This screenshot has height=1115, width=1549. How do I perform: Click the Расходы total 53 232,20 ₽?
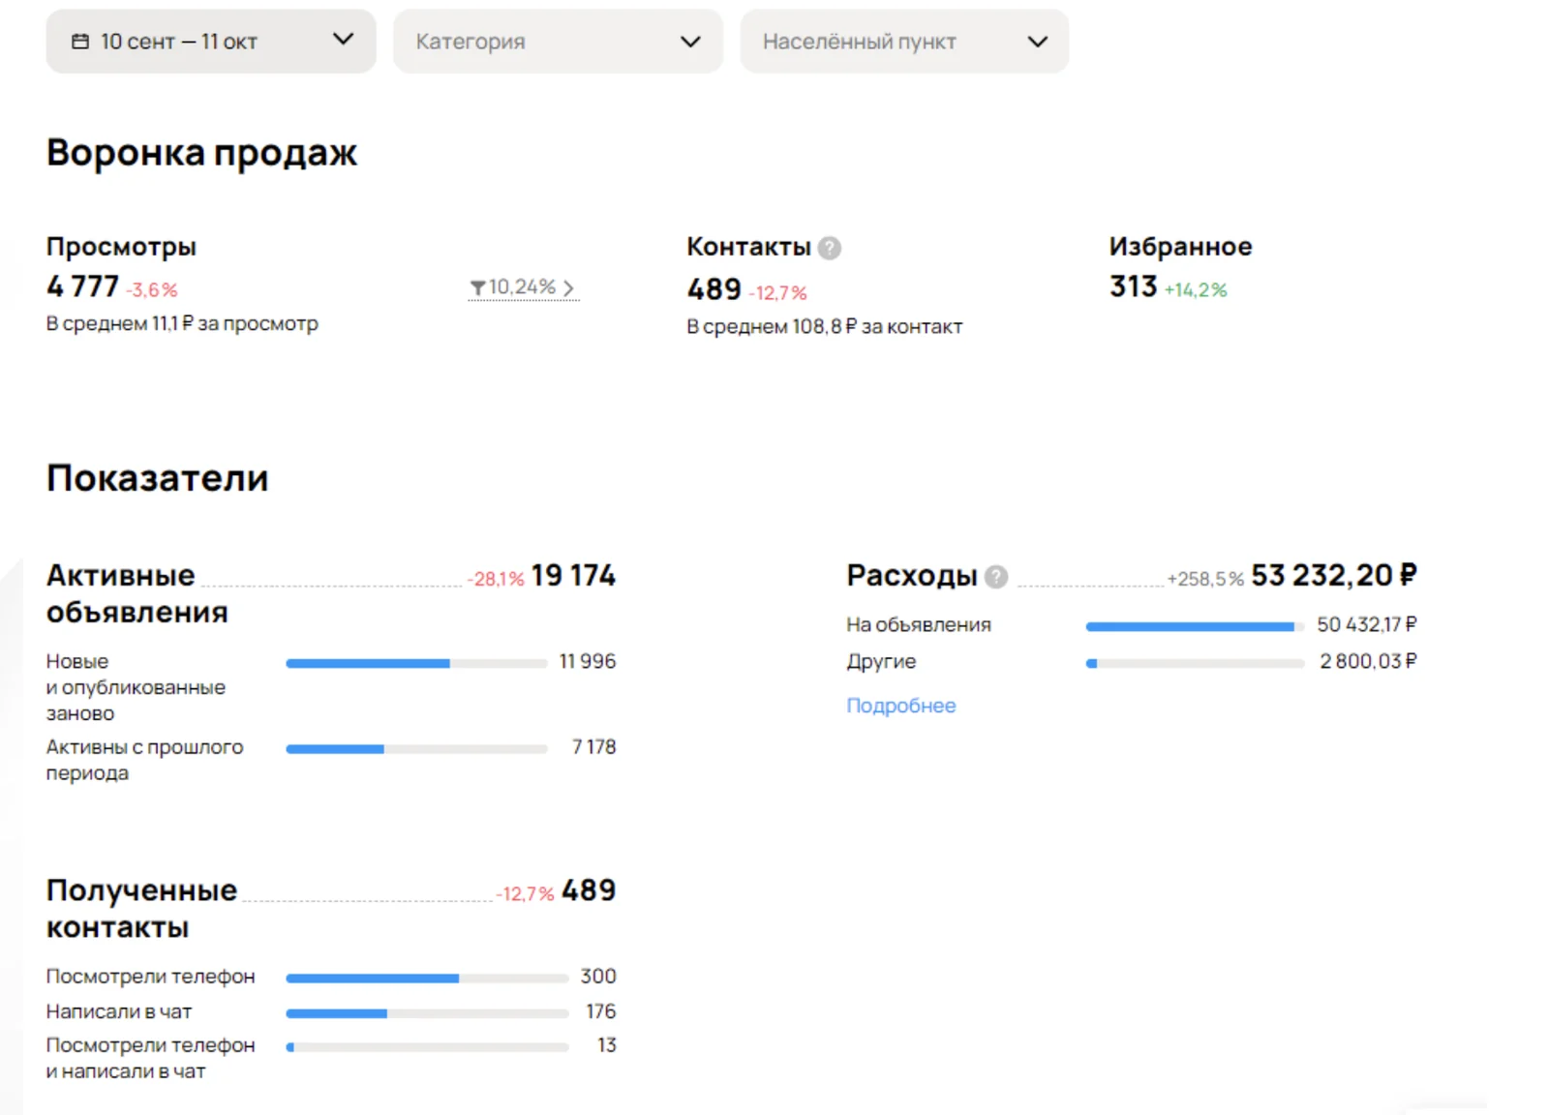tap(1333, 576)
